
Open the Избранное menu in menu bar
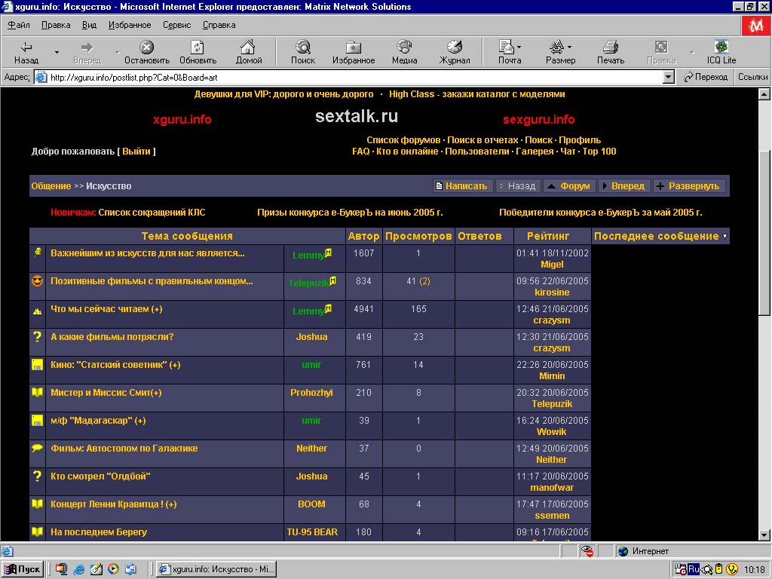click(130, 25)
